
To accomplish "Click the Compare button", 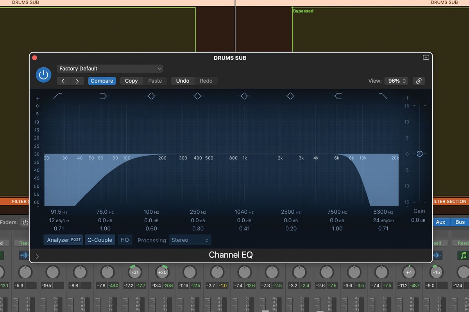I will click(102, 81).
